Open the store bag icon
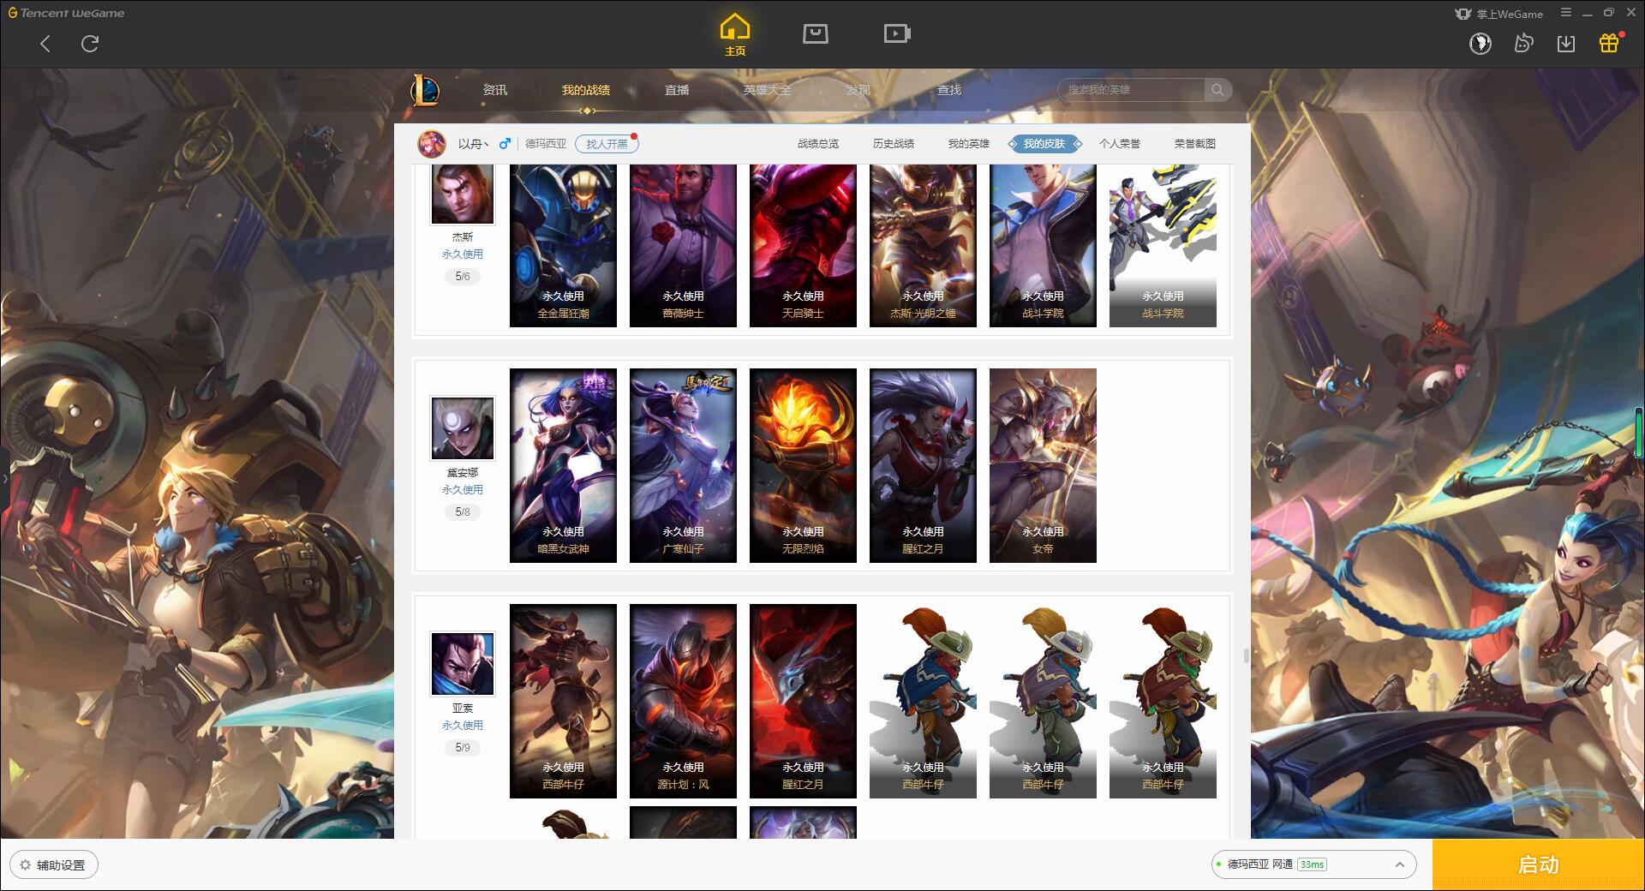Screen dimensions: 1645x891 (815, 34)
